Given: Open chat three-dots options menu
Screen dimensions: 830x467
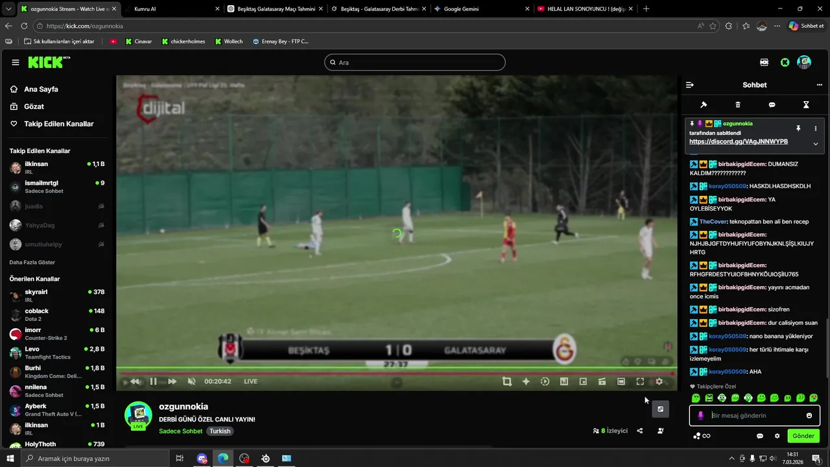Looking at the screenshot, I should 819,85.
